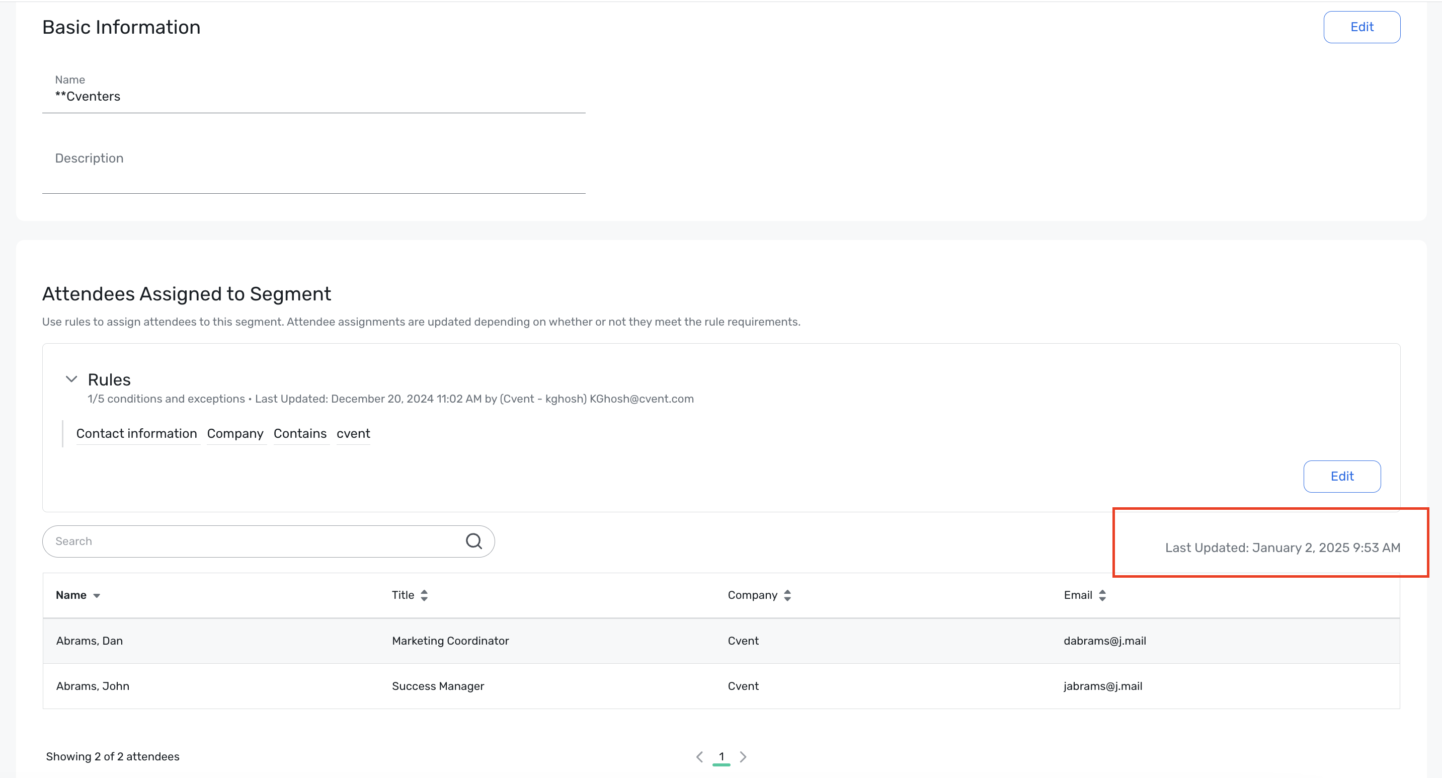
Task: Click the Marketing Coordinator title cell
Action: point(450,641)
